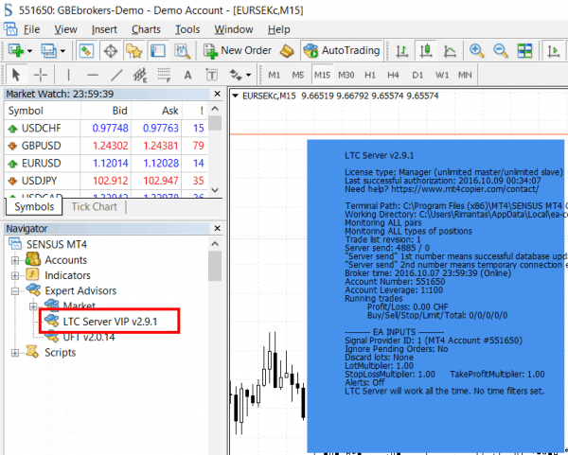Screen dimensions: 568x455
Task: Open the Profiles toolbar icon
Action: point(48,51)
